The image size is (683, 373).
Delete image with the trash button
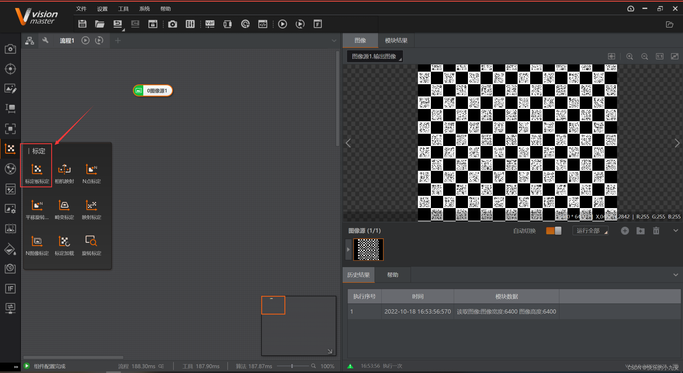tap(656, 231)
